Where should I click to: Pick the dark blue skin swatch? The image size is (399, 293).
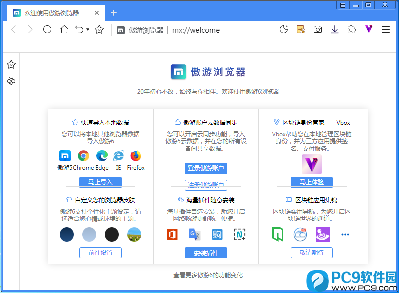[67, 234]
